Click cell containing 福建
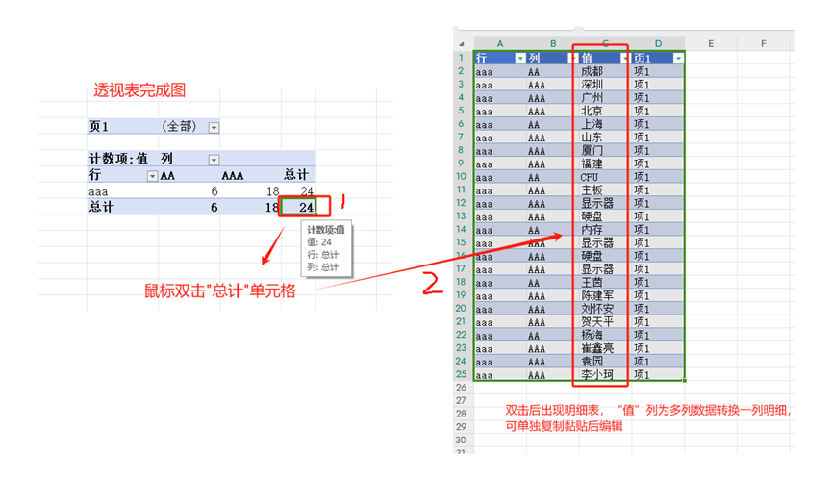Image resolution: width=832 pixels, height=504 pixels. click(605, 164)
